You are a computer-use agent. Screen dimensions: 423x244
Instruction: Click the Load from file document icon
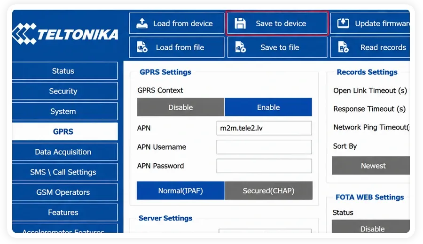tap(142, 47)
